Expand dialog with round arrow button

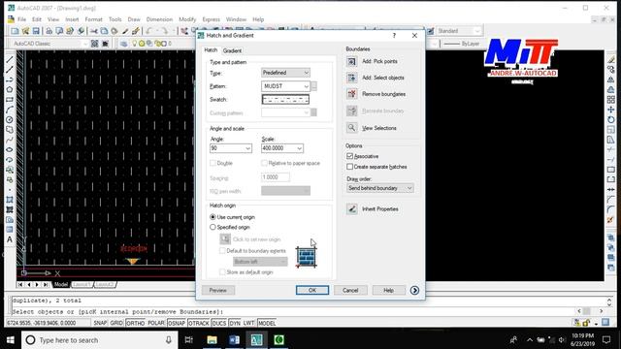414,291
